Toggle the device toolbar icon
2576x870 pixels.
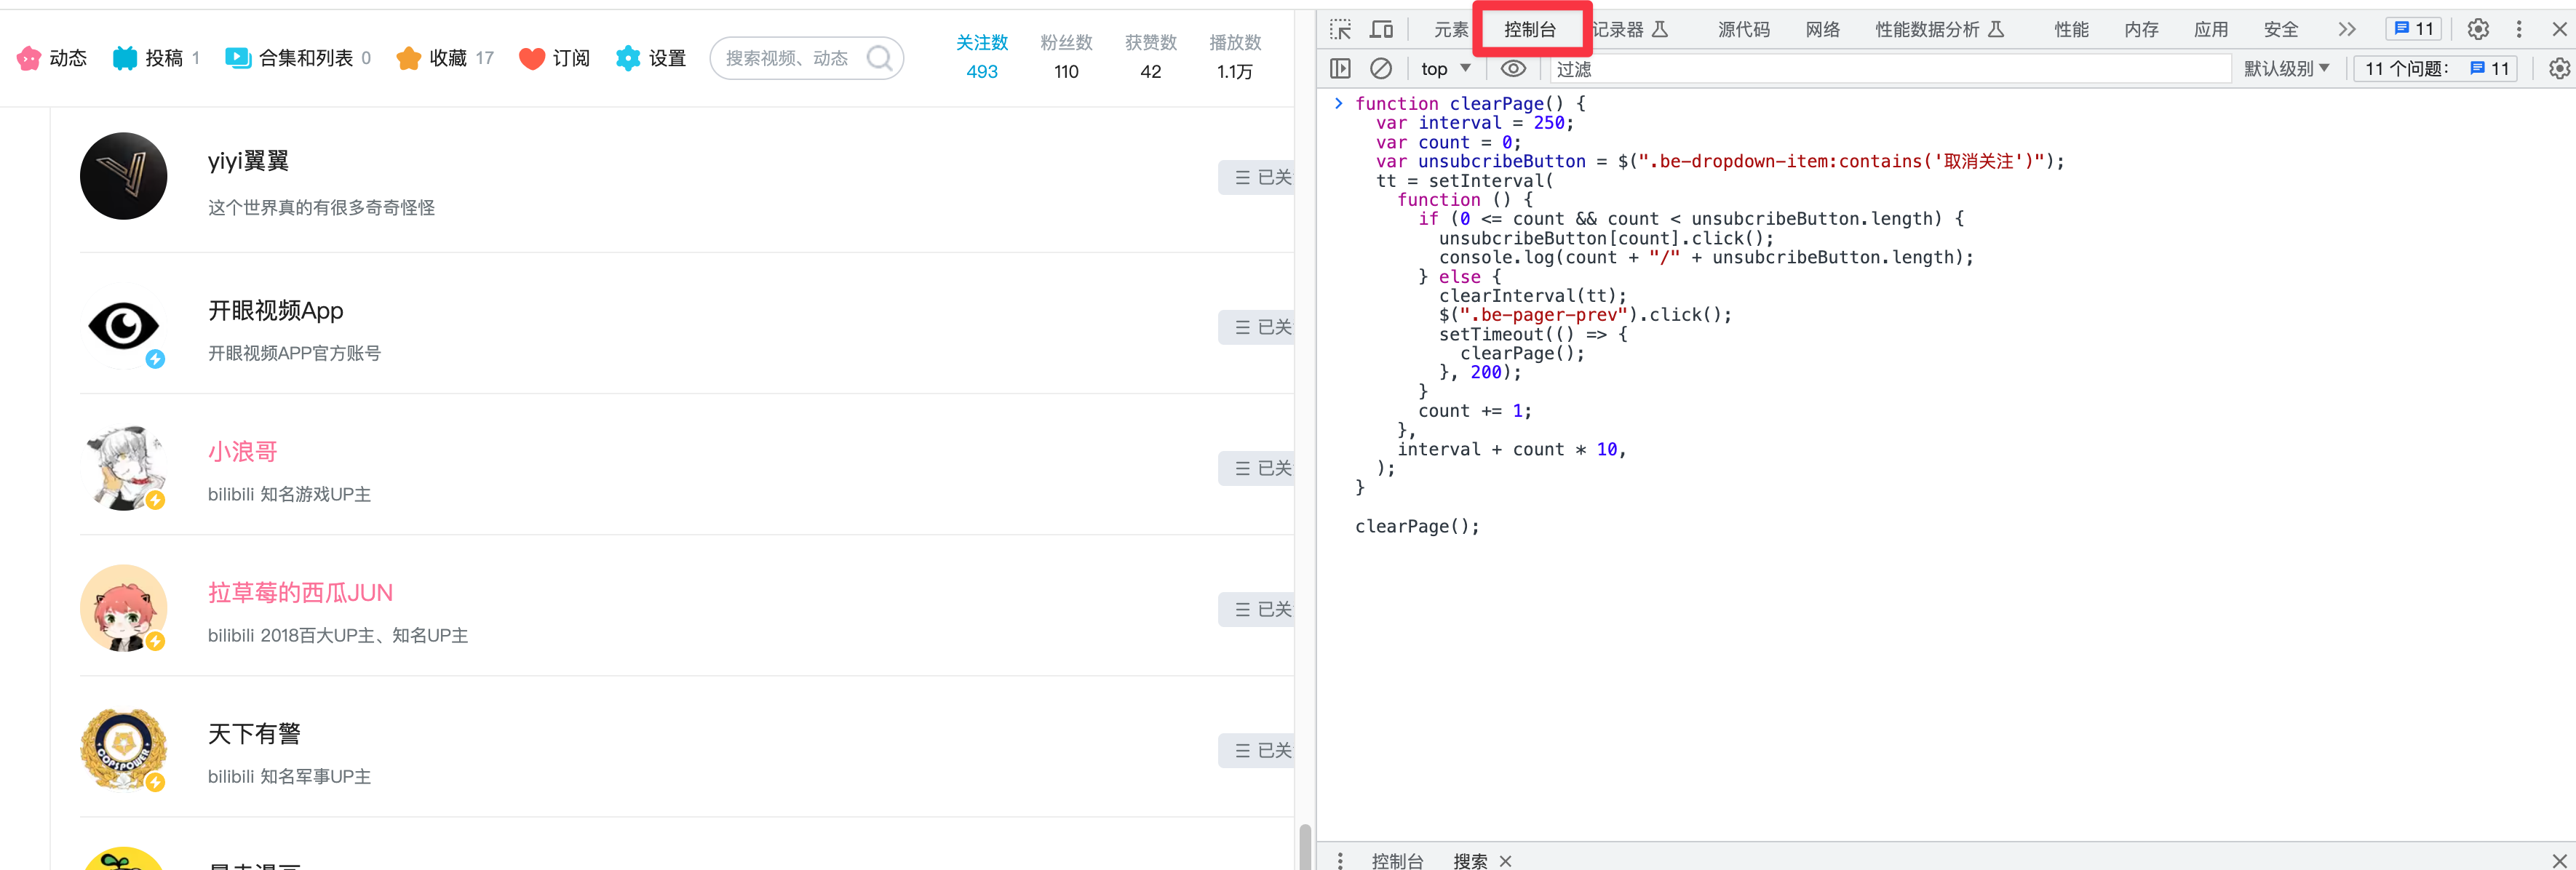coord(1382,29)
